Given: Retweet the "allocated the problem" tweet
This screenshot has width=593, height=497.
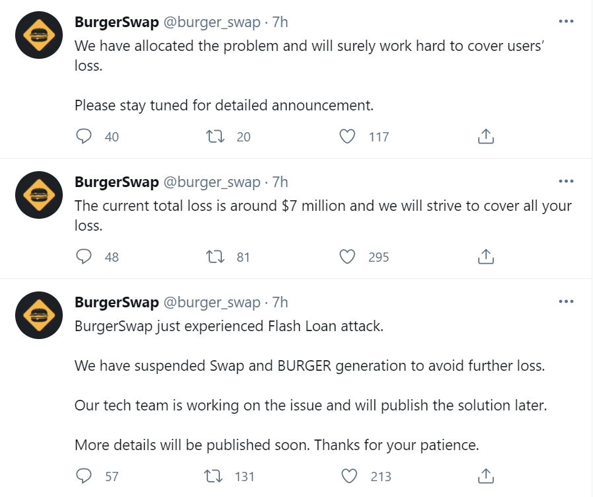Looking at the screenshot, I should point(215,137).
